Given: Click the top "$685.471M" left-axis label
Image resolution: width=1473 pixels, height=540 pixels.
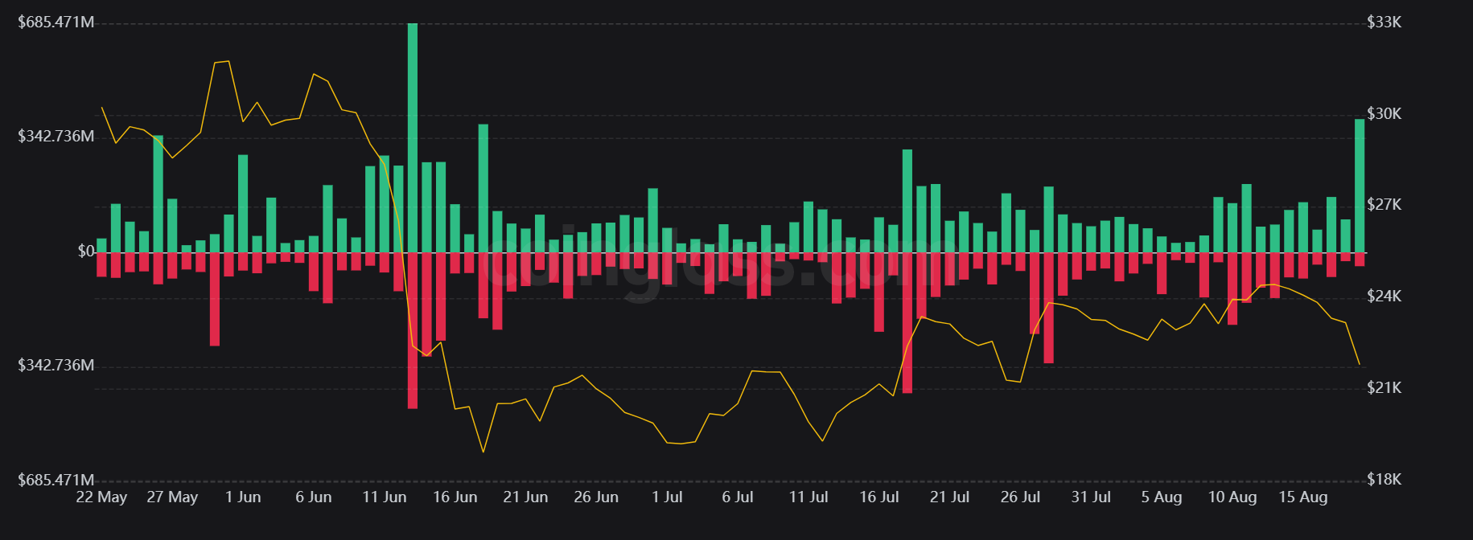Looking at the screenshot, I should click(56, 22).
